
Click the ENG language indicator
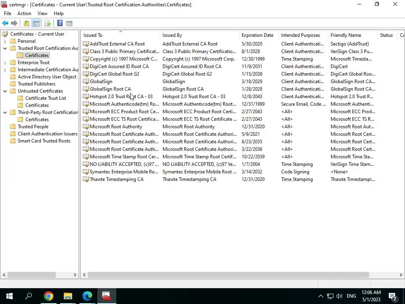click(351, 296)
